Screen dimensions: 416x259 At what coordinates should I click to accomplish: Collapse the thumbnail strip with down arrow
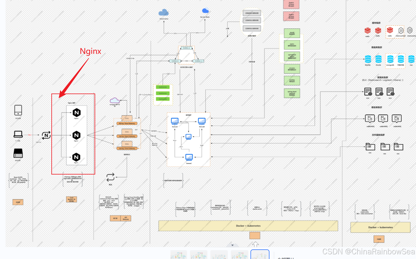point(232,245)
